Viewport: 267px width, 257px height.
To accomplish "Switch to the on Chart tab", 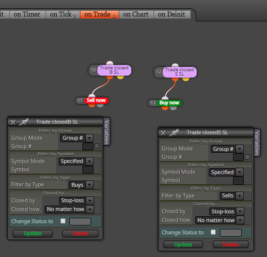I will point(136,15).
